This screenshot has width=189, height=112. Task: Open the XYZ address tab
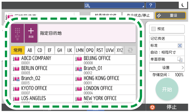point(120,50)
